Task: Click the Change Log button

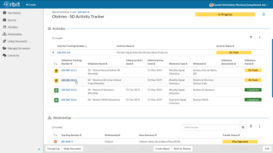Action: tap(53, 149)
